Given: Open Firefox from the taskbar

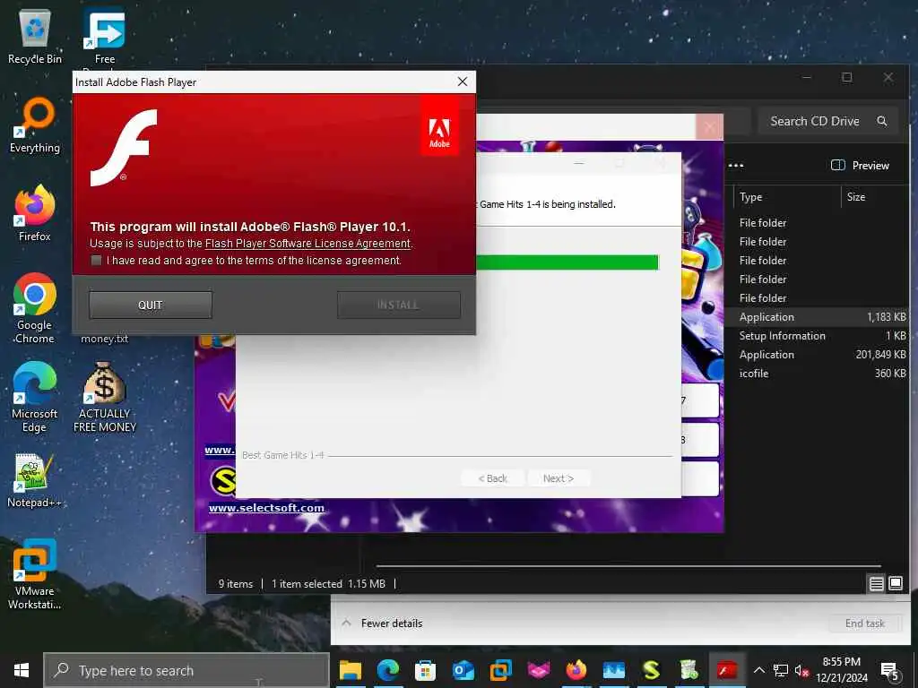Looking at the screenshot, I should 576,670.
